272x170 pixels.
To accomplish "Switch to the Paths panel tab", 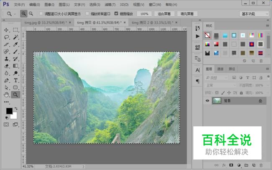I will [x=232, y=69].
